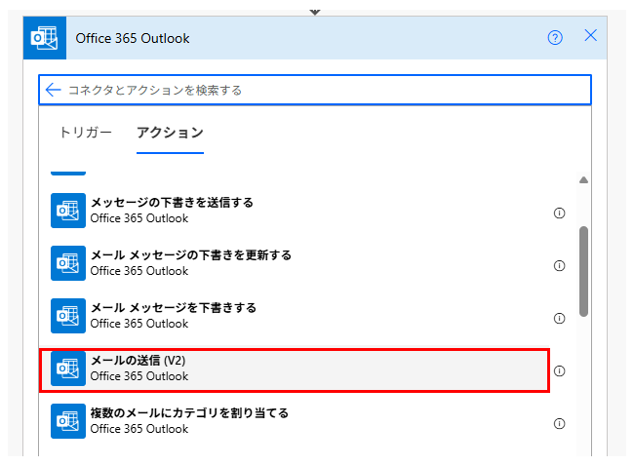Click the scroll up arrow of action list
This screenshot has height=466, width=634.
[583, 179]
